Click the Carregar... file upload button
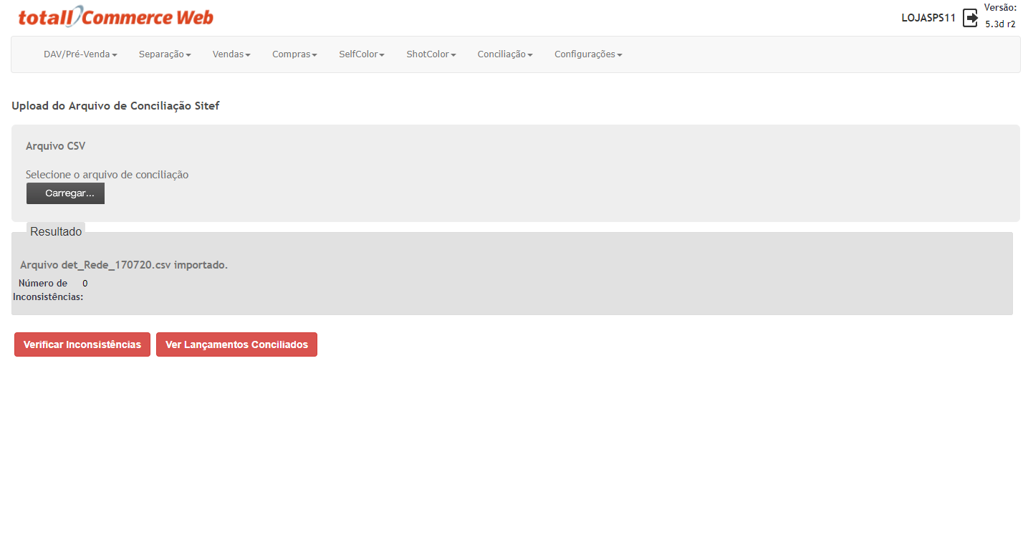This screenshot has width=1028, height=545. pyautogui.click(x=65, y=193)
